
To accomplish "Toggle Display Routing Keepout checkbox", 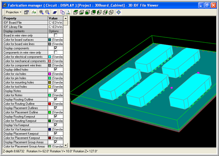I will (x=55, y=117).
